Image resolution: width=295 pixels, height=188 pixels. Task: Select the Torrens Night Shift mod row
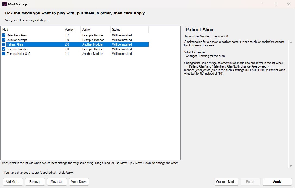(x=74, y=54)
